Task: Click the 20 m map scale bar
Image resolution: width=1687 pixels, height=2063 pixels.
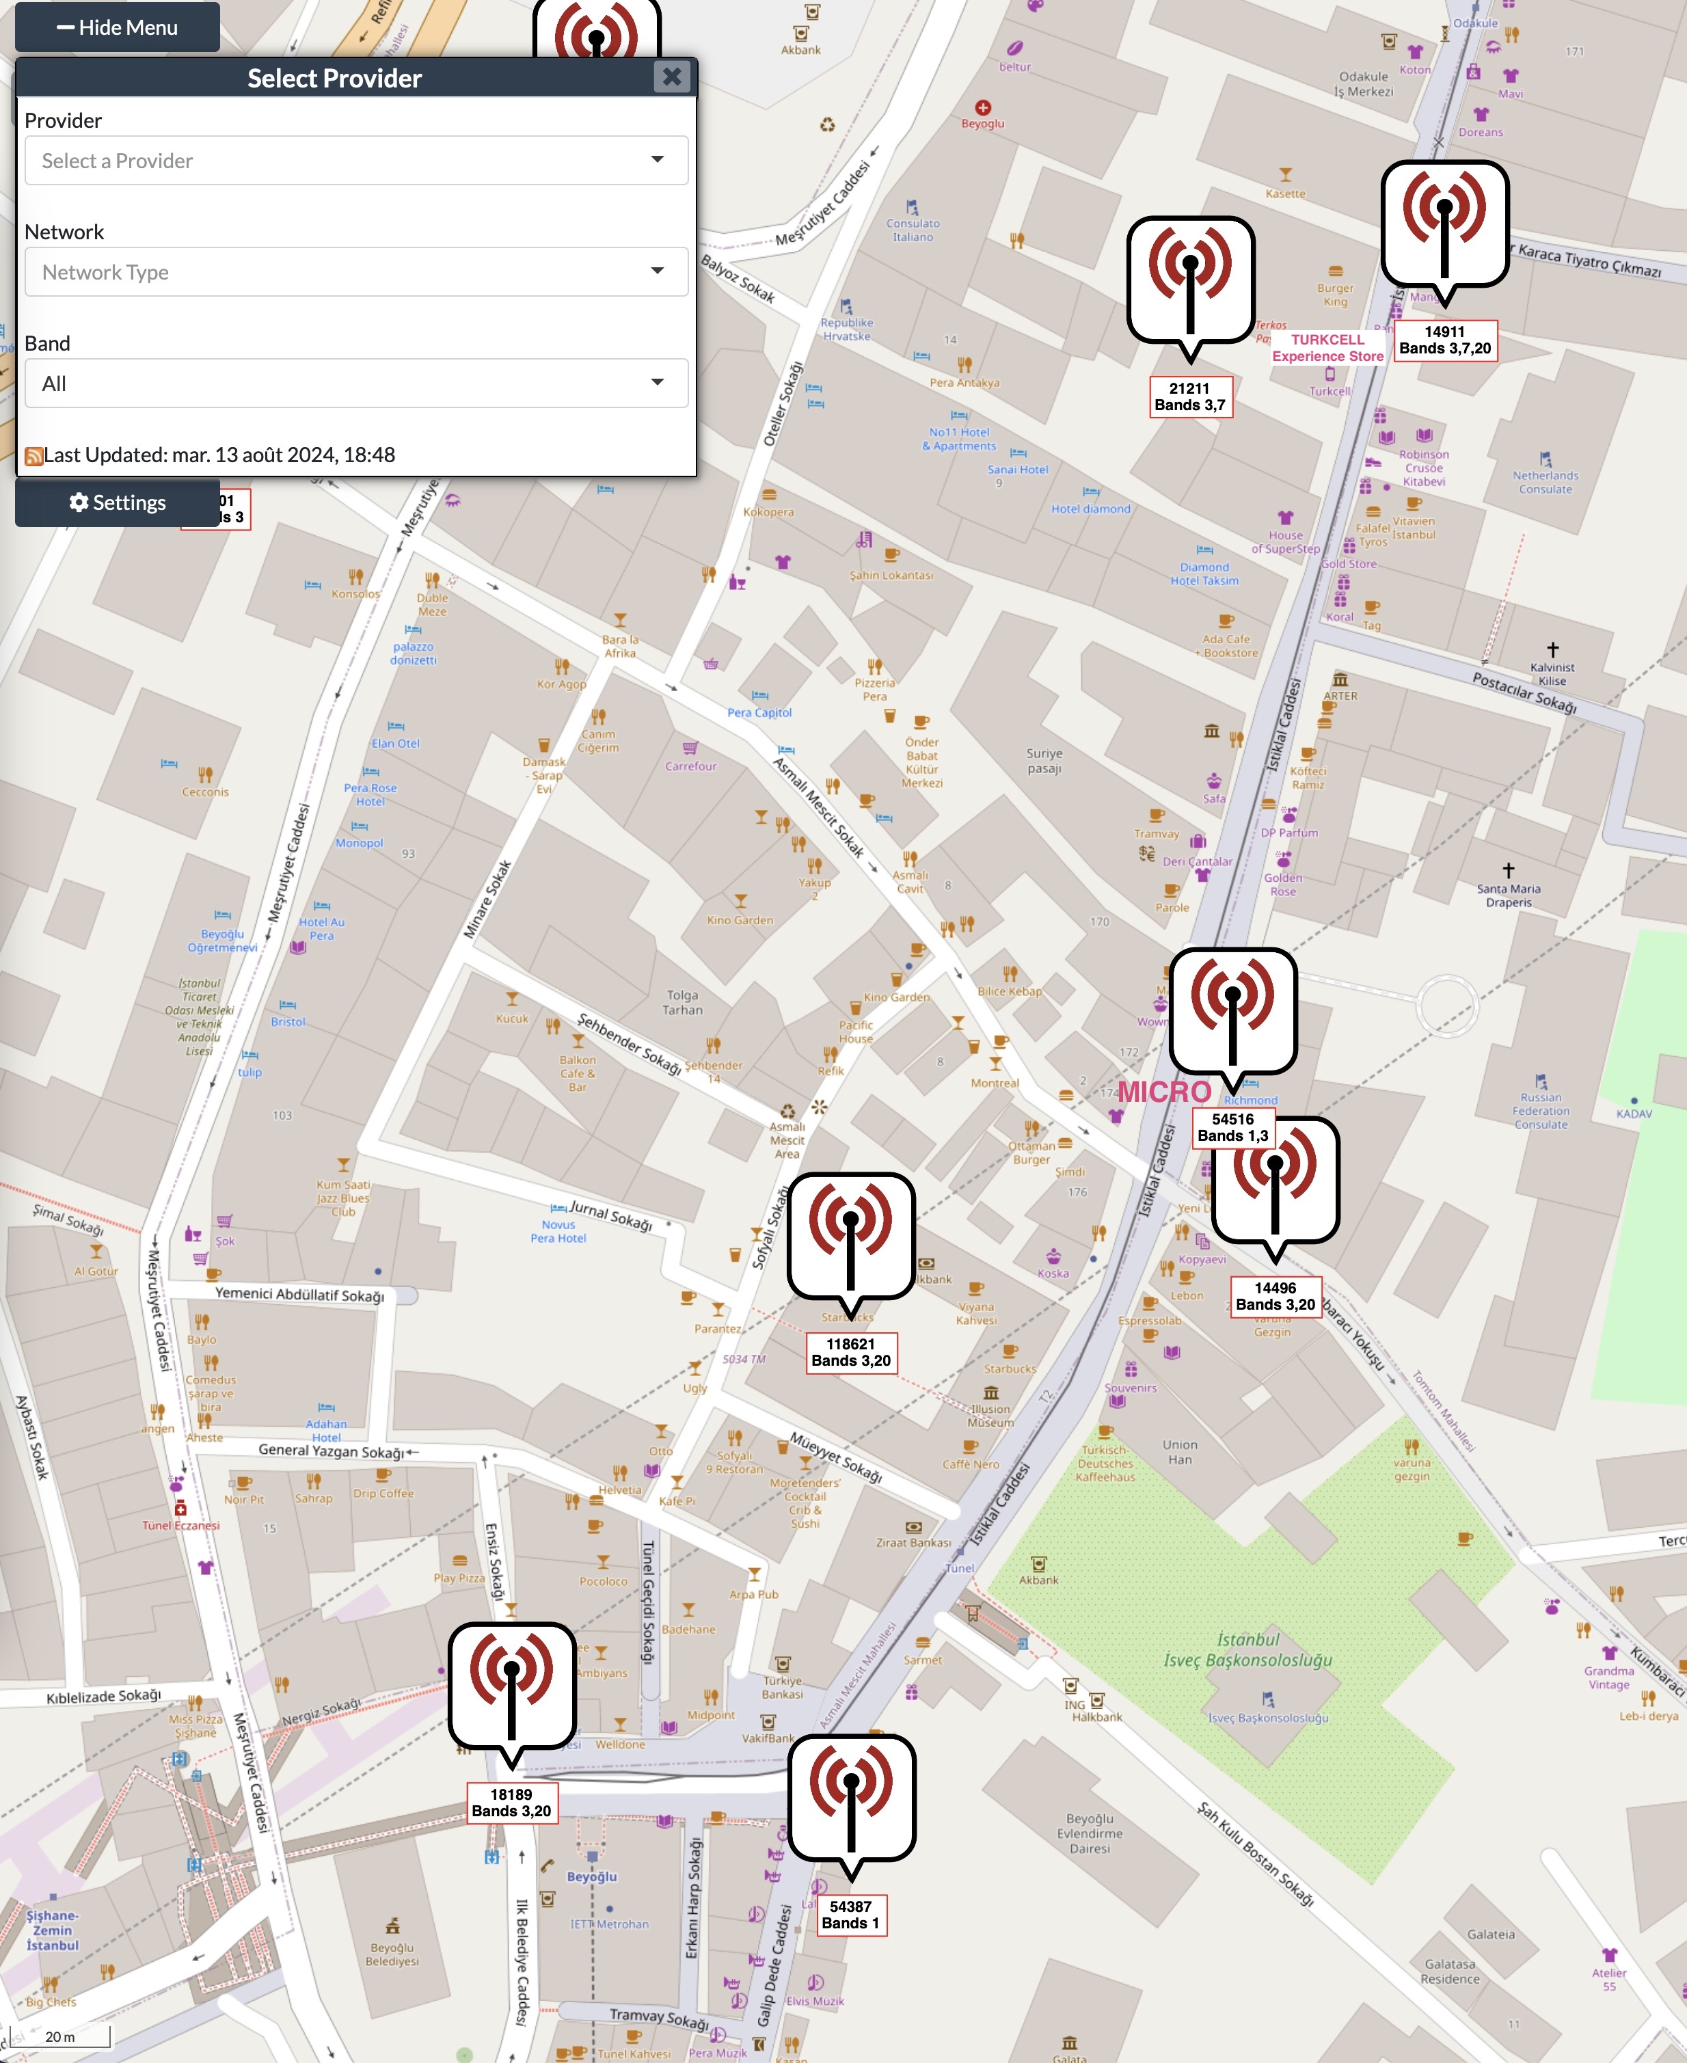Action: (60, 2036)
